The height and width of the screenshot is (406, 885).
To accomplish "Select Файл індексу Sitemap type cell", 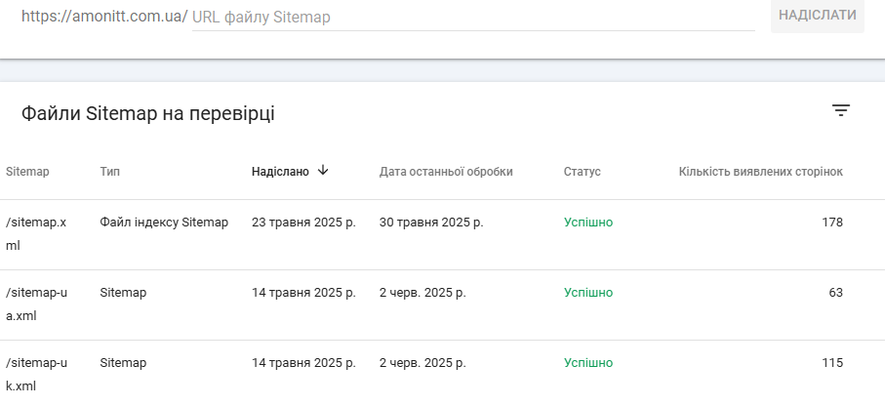I will point(164,223).
